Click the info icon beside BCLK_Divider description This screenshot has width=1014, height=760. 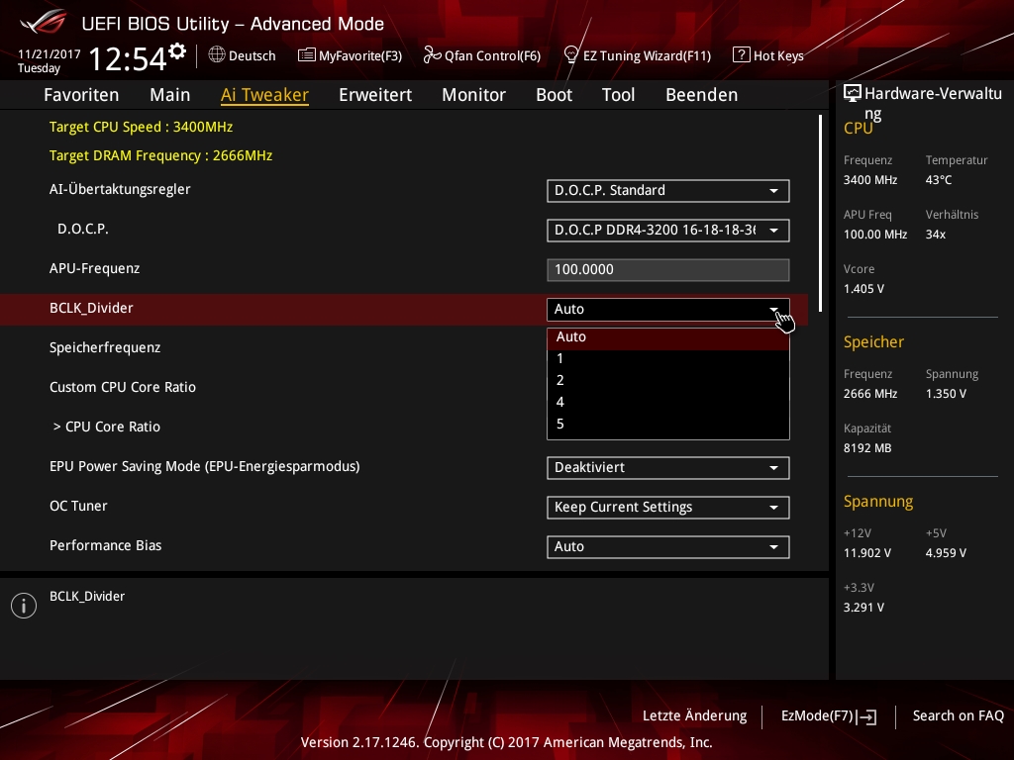(x=24, y=606)
